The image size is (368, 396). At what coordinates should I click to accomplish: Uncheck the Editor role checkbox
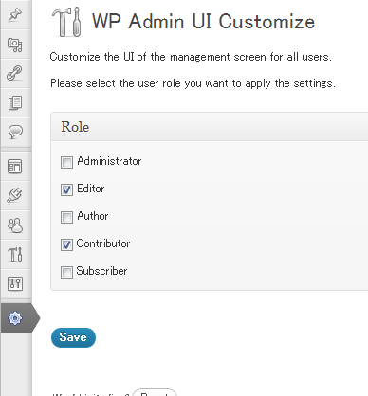tap(66, 189)
